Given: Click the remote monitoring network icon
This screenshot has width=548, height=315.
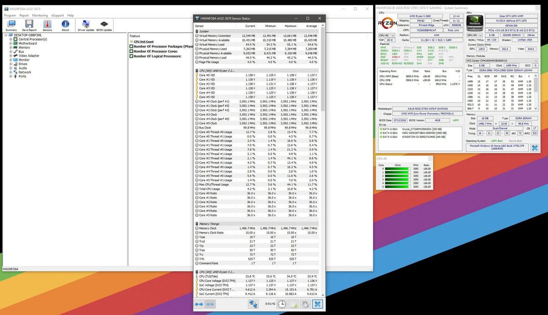Looking at the screenshot, I should pyautogui.click(x=253, y=304).
